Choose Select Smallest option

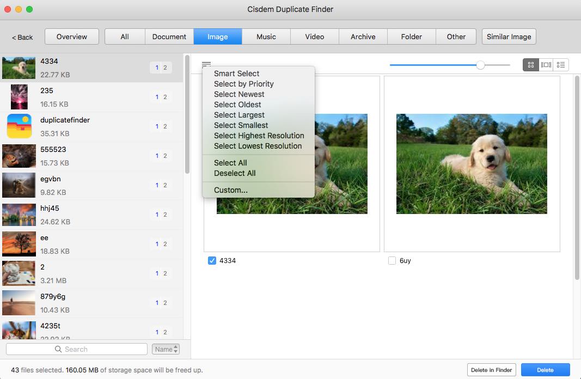pyautogui.click(x=241, y=125)
